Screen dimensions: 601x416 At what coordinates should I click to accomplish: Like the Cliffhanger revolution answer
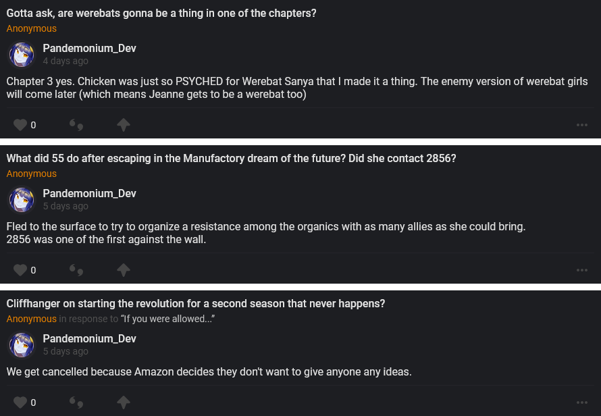(20, 402)
